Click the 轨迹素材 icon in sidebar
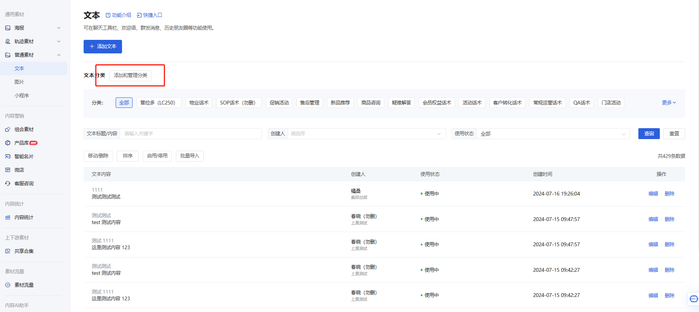This screenshot has height=312, width=699. [8, 41]
